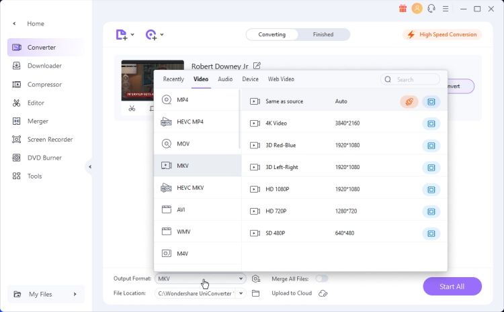504x312 pixels.
Task: Click the trim scissors icon under thumbnail
Action: point(132,109)
